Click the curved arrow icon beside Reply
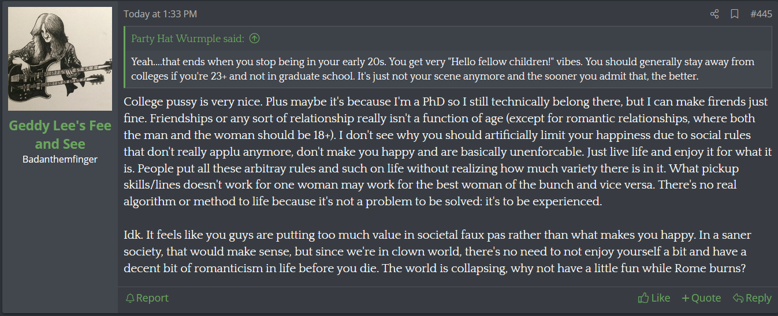 pos(738,298)
